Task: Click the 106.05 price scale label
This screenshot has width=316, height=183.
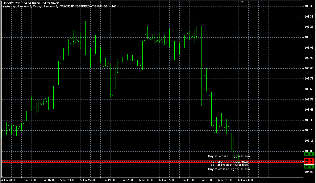Action: 309,48
